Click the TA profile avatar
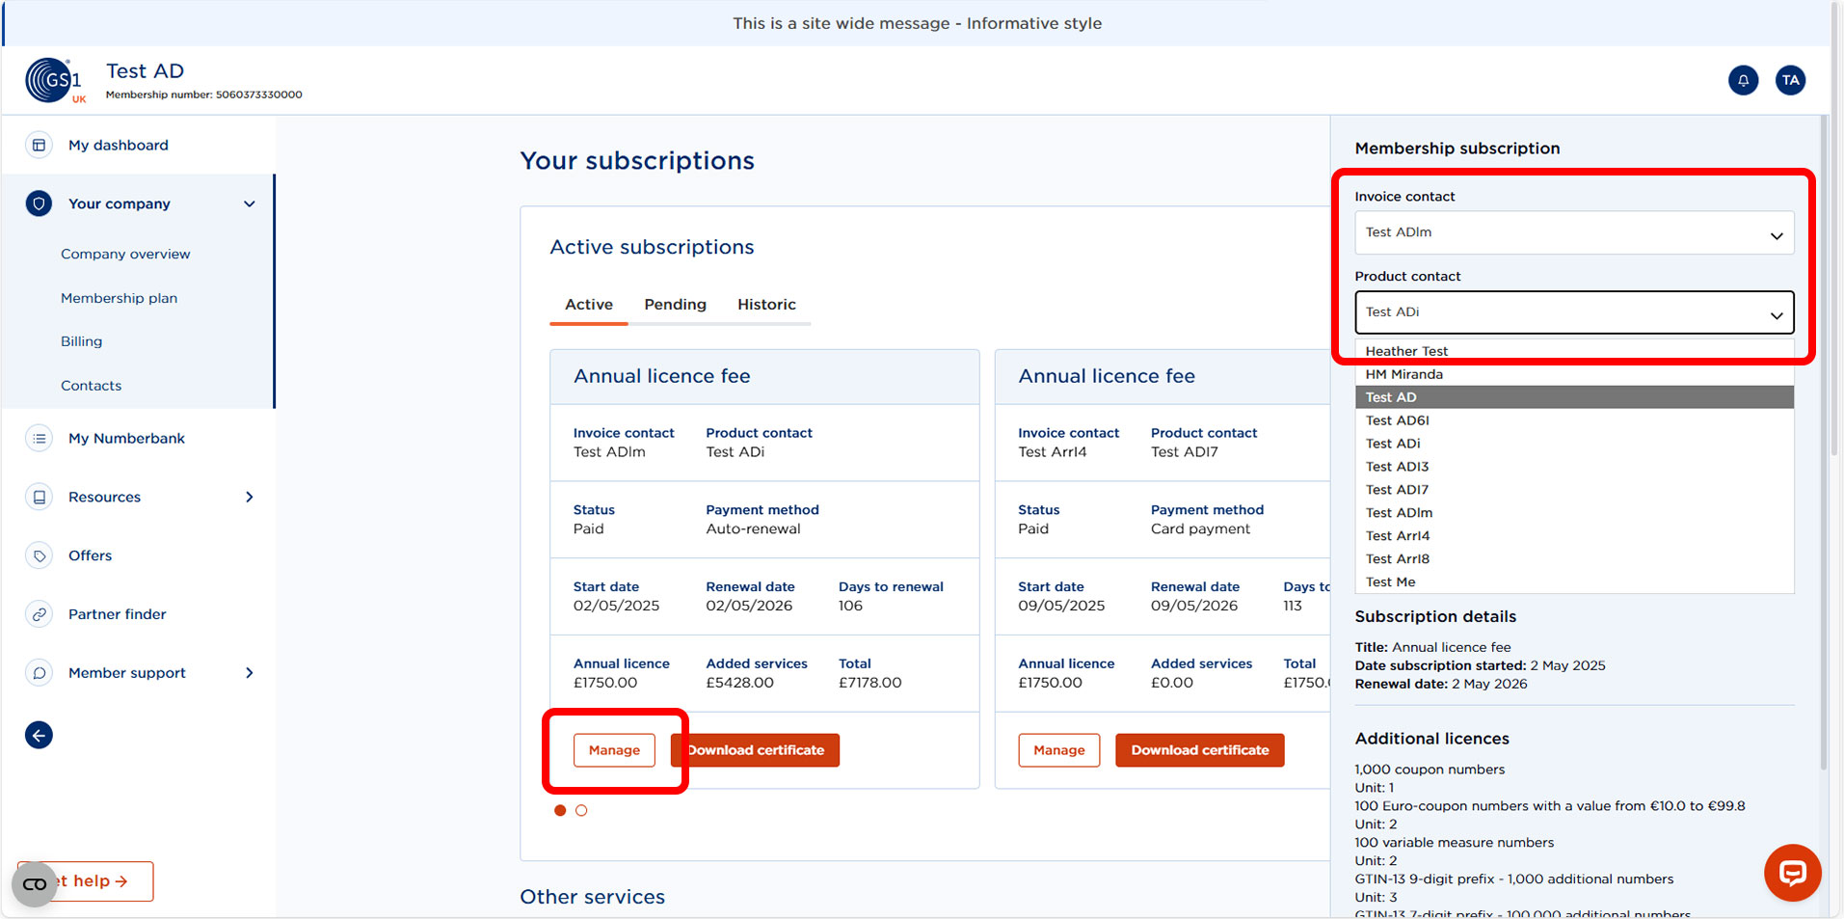1844x919 pixels. (x=1790, y=80)
